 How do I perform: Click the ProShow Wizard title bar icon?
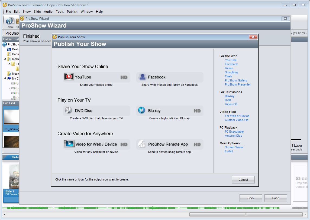click(22, 19)
